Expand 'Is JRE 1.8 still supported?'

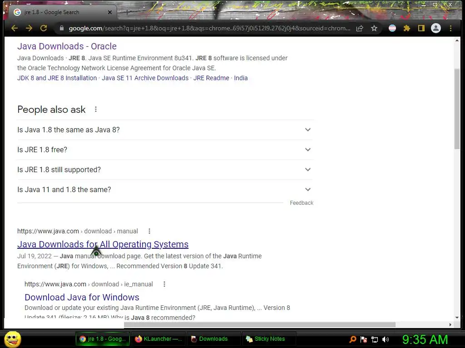point(165,169)
